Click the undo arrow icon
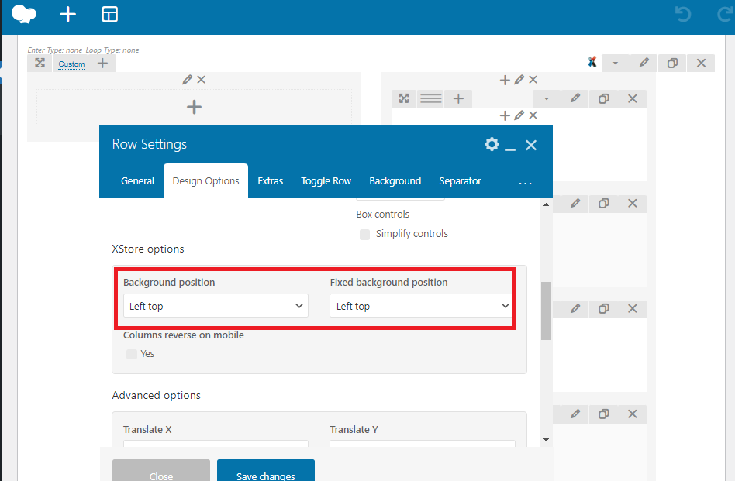This screenshot has width=735, height=481. [683, 14]
